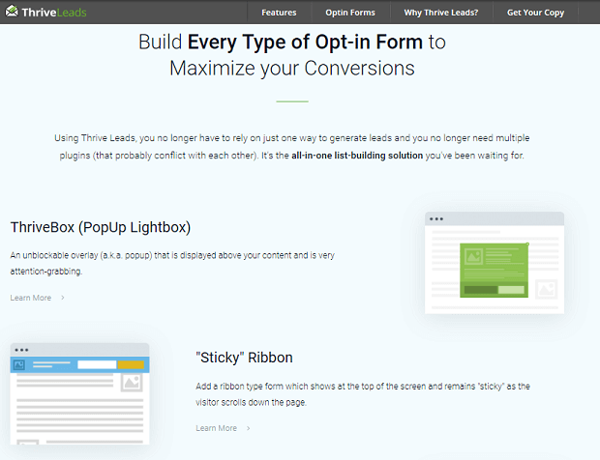
Task: Open the Optin Forms menu item
Action: point(350,13)
